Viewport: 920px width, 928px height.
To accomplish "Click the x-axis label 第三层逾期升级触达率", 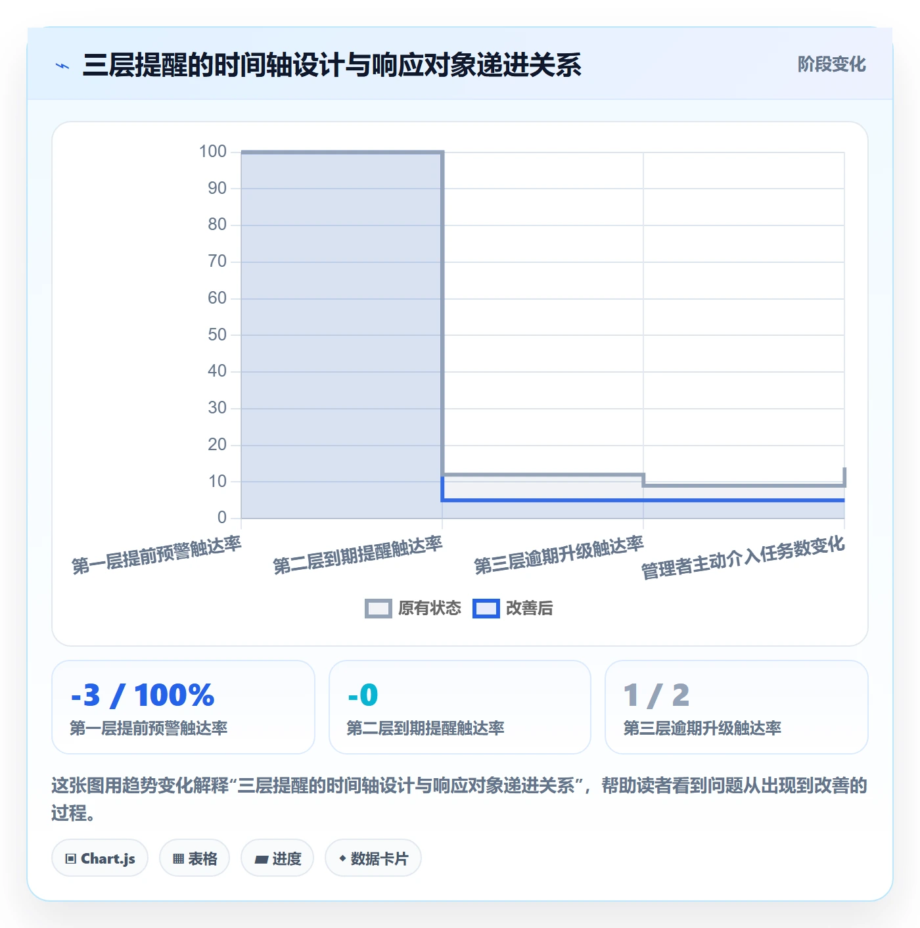I will click(559, 555).
